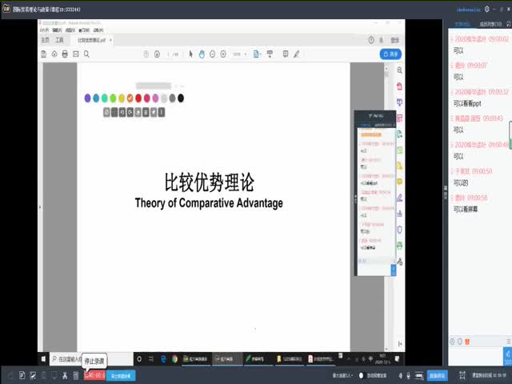Open the Help menu in Acrobat
The image size is (512, 384).
click(98, 30)
